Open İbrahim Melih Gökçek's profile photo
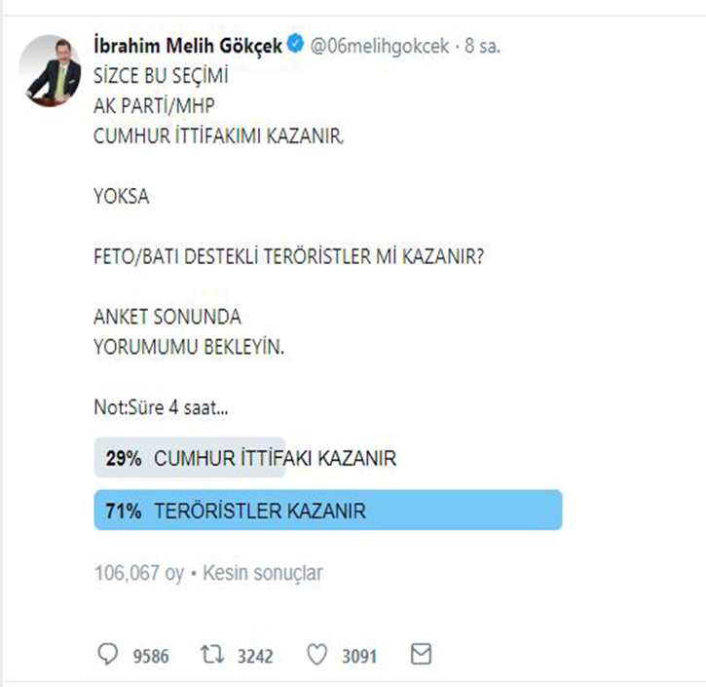The height and width of the screenshot is (687, 706). [53, 70]
